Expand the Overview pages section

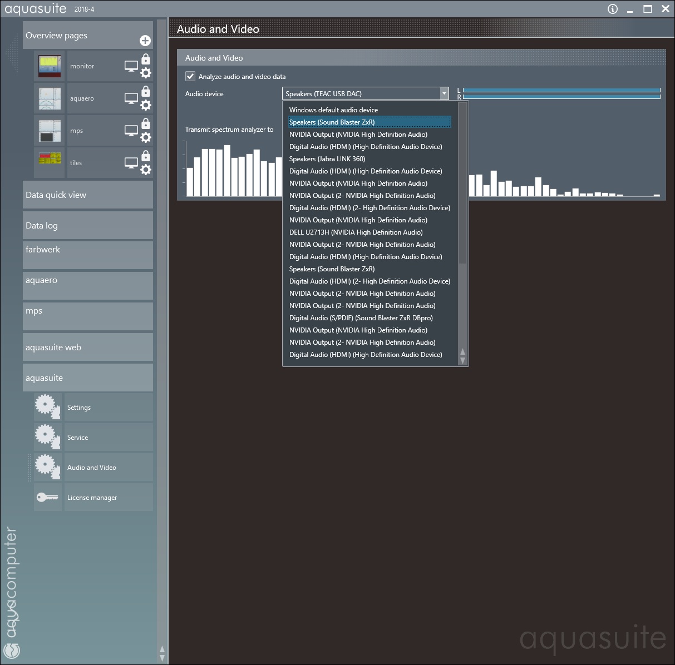88,35
